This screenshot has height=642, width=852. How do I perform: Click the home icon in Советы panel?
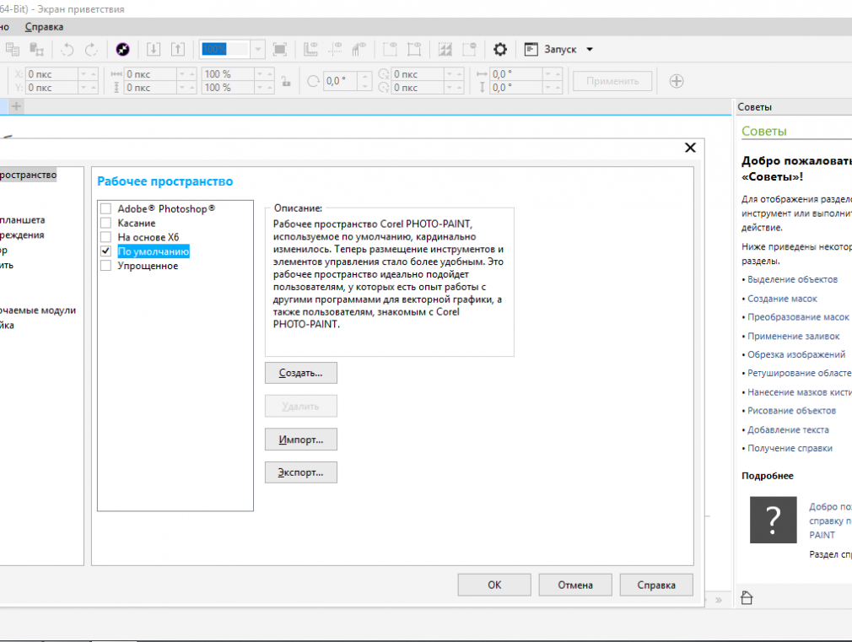[747, 598]
